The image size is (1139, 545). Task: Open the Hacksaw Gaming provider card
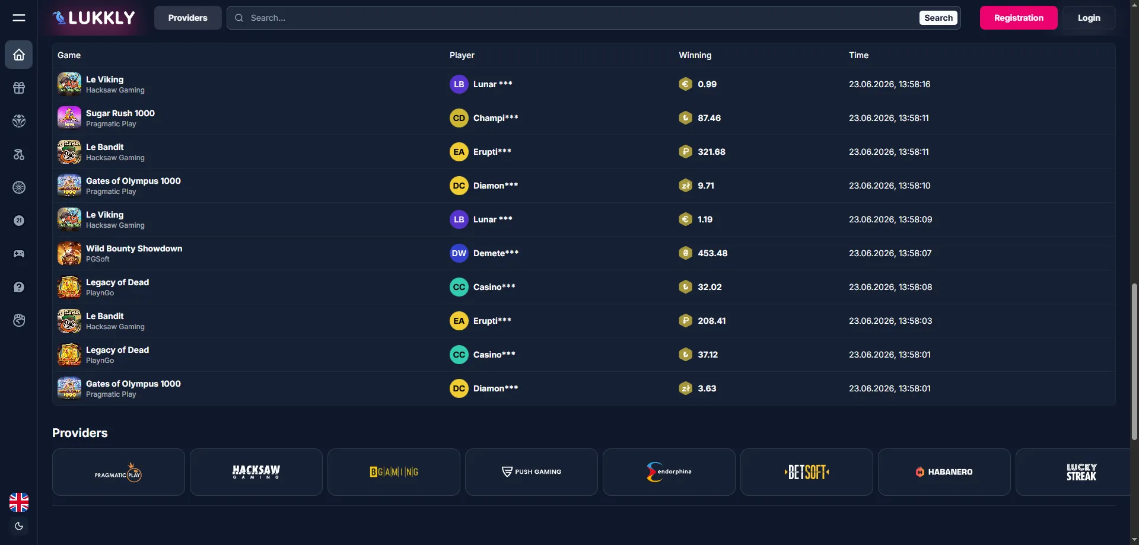click(256, 472)
